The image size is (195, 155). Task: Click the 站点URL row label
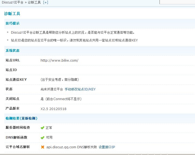pyautogui.click(x=13, y=60)
